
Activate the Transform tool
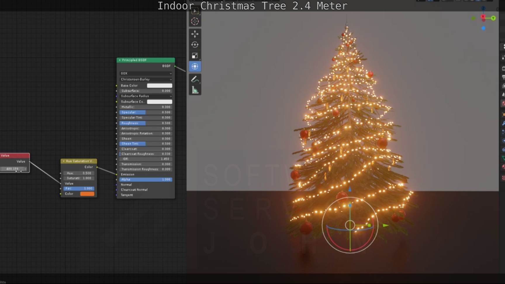tap(195, 66)
